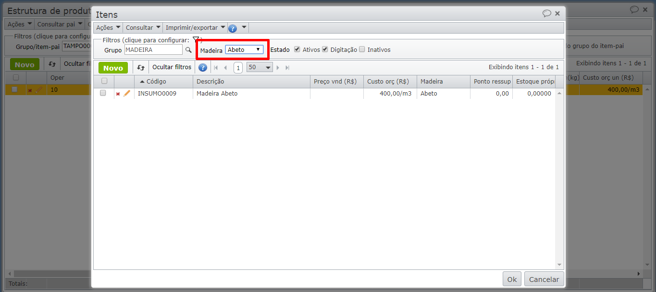Expand the arrow next to help icon in menu bar
Viewport: 656px width, 292px height.
click(x=244, y=27)
